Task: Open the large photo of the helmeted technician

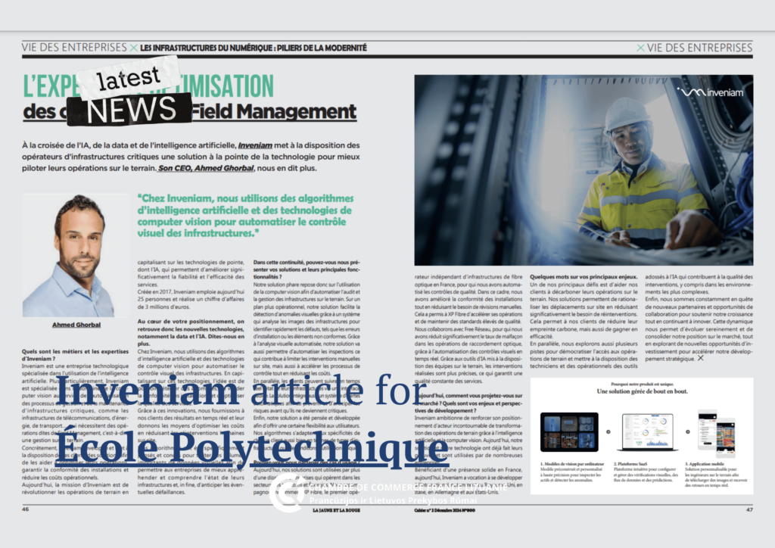Action: click(x=584, y=170)
